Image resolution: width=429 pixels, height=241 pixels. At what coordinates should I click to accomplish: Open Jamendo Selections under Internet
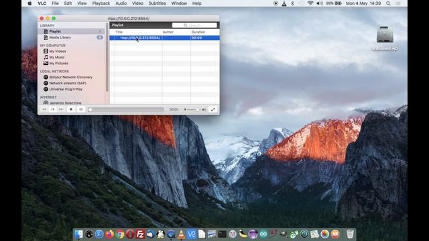tap(65, 102)
